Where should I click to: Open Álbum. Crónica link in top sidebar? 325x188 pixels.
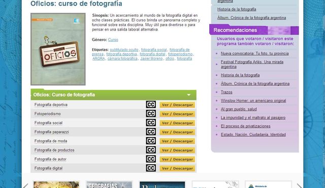[251, 18]
